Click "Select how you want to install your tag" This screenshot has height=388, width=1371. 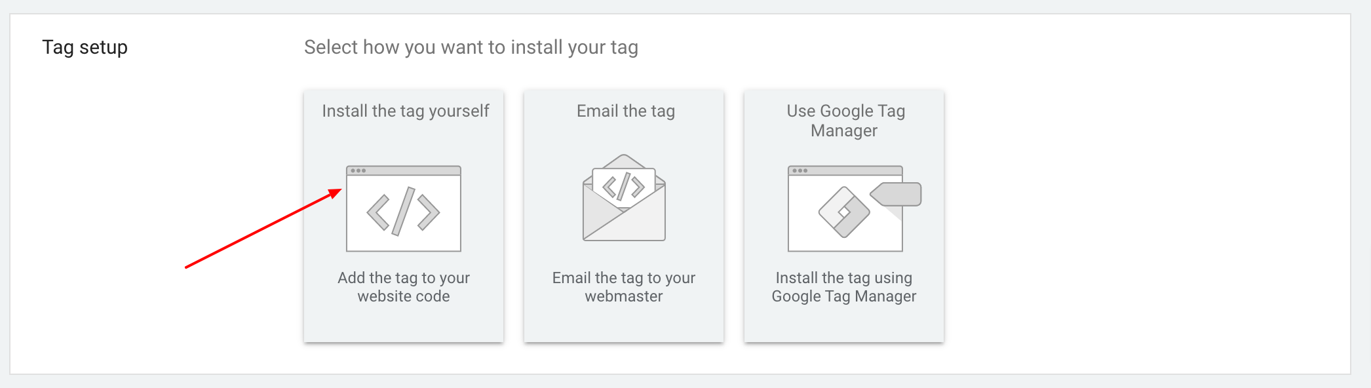[x=471, y=47]
